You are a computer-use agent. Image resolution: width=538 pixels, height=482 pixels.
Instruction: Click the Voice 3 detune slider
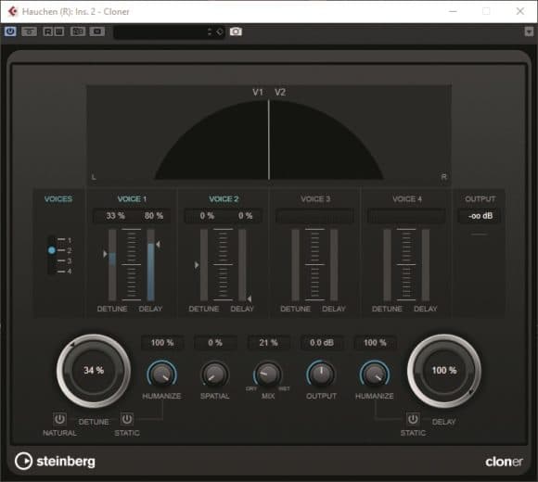point(295,265)
